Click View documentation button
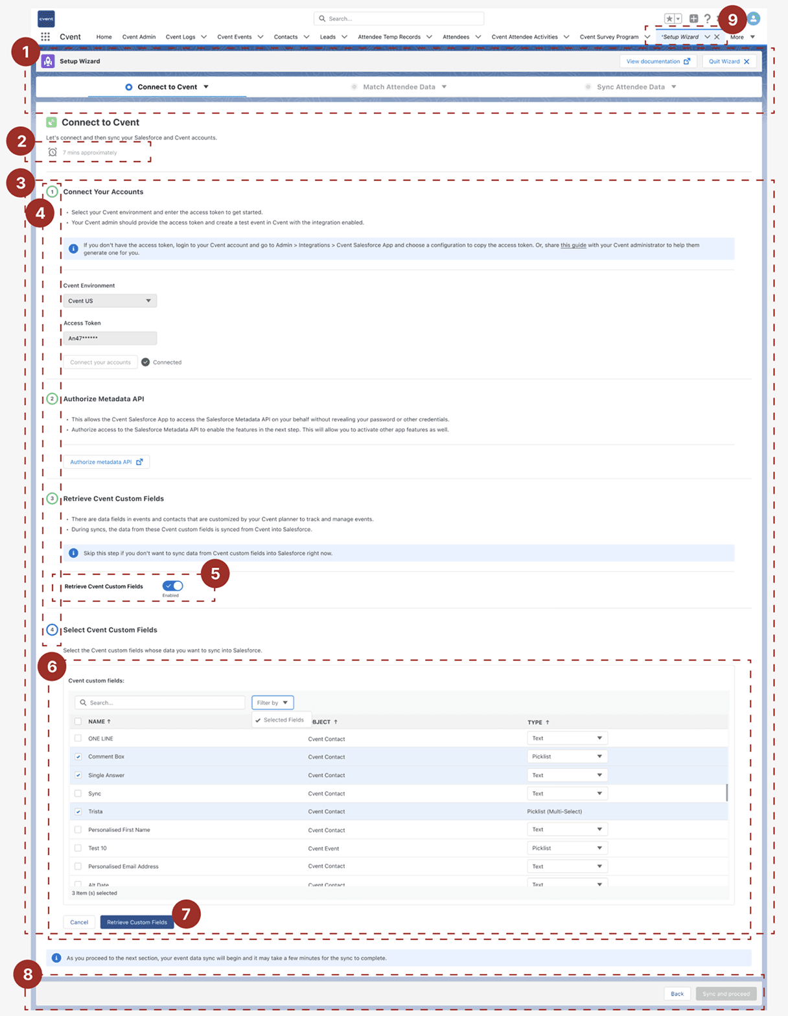The height and width of the screenshot is (1016, 788). tap(658, 62)
